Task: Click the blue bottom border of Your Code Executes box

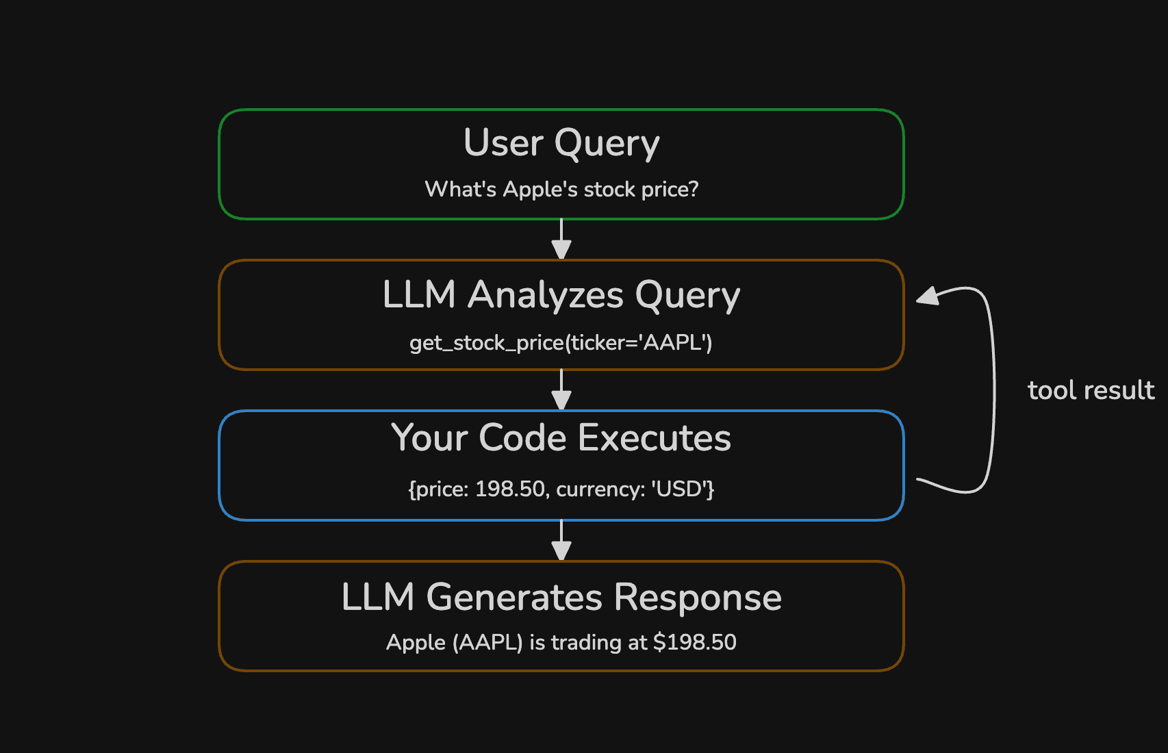Action: point(561,520)
